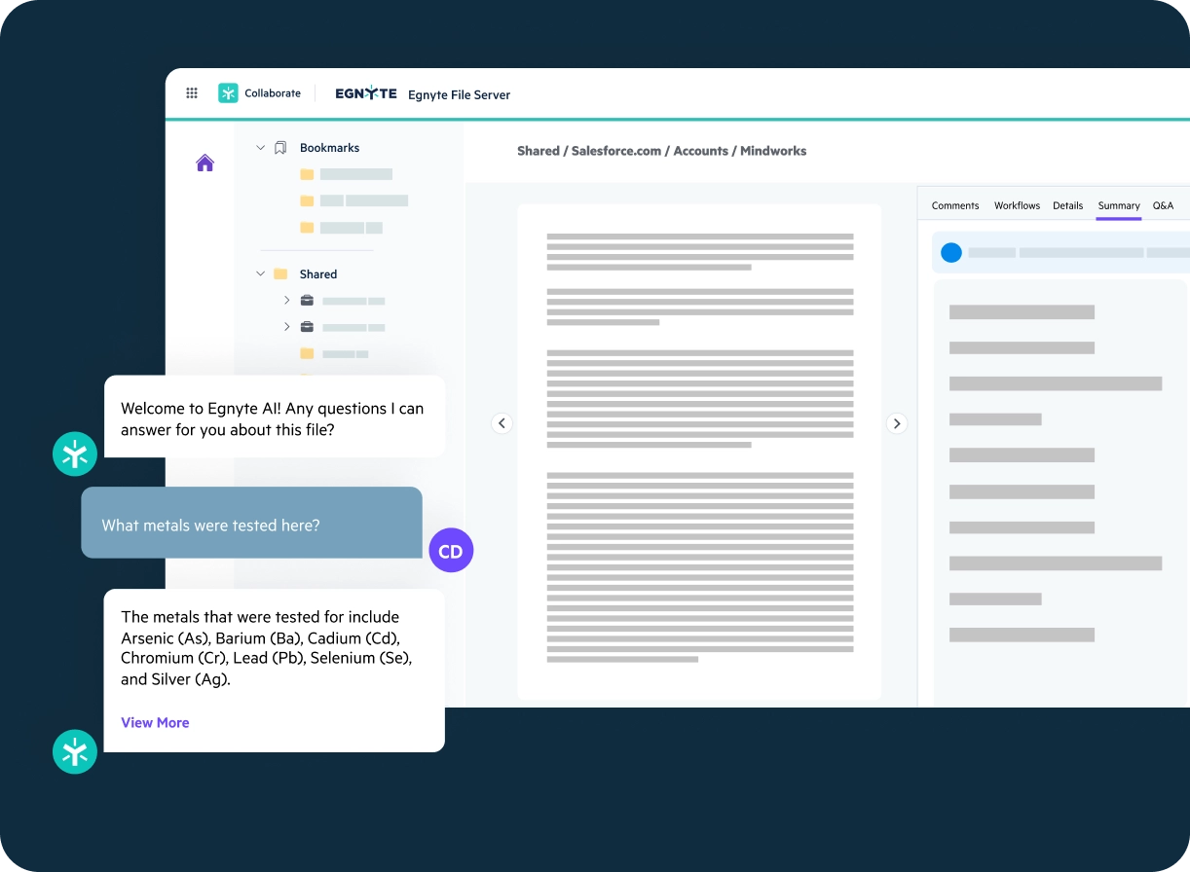Go to next page with the right arrow
The image size is (1190, 872).
896,423
